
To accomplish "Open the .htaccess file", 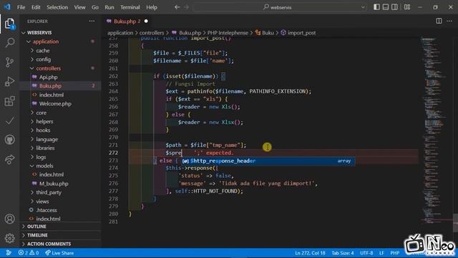I will point(47,210).
